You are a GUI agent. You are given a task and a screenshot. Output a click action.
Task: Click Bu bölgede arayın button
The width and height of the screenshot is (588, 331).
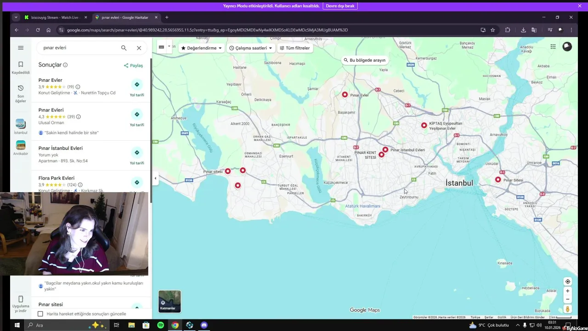(365, 60)
